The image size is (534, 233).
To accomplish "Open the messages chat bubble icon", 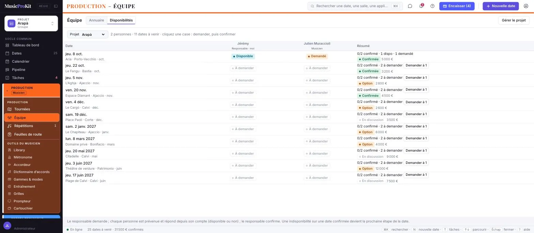I will tap(410, 6).
